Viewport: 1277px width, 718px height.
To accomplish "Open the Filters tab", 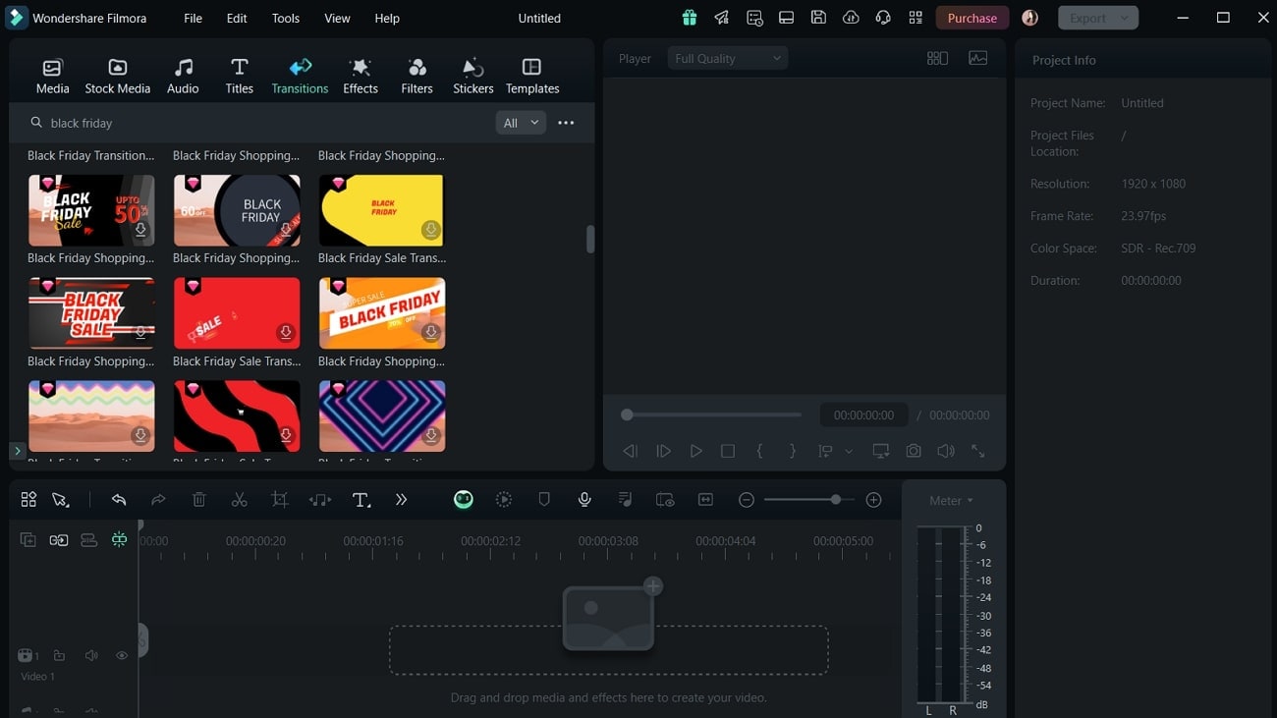I will pyautogui.click(x=416, y=76).
